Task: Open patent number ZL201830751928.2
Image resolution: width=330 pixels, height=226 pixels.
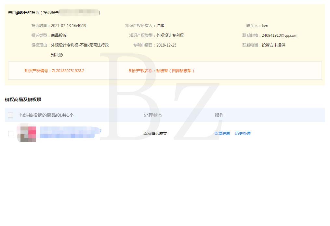Action: click(x=68, y=71)
